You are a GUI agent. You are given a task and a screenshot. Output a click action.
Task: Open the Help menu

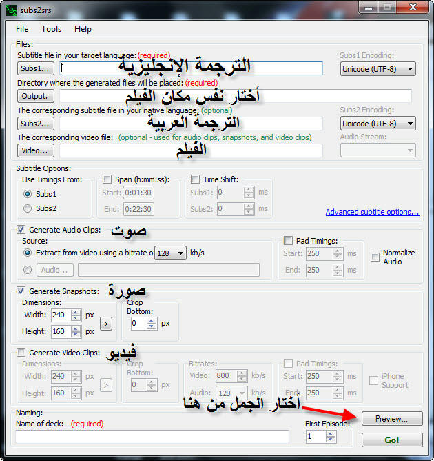[x=83, y=29]
